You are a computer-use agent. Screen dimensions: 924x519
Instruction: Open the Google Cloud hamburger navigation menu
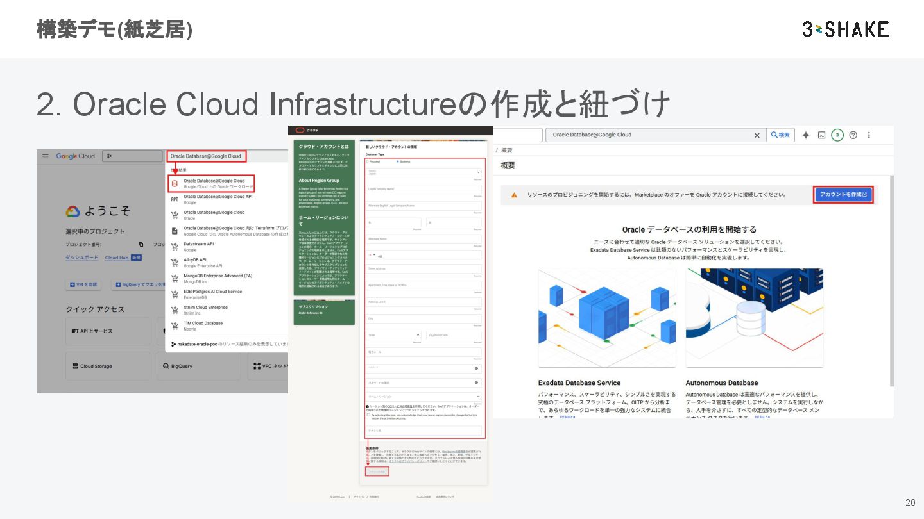(46, 156)
